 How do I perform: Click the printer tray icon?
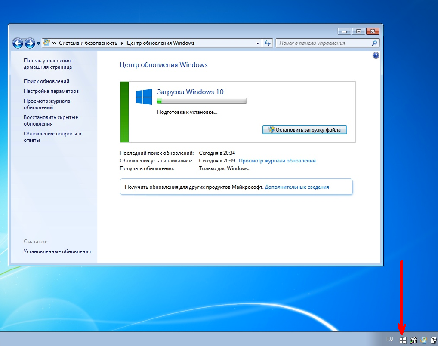413,340
